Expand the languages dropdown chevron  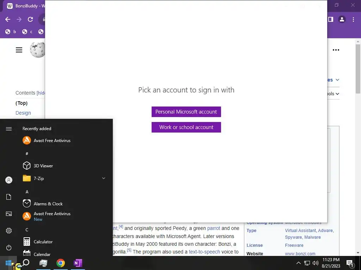(x=337, y=80)
